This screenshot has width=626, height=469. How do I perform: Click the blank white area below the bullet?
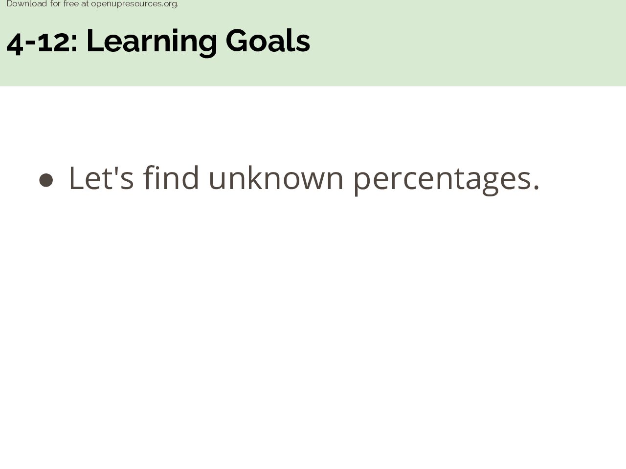(x=313, y=332)
